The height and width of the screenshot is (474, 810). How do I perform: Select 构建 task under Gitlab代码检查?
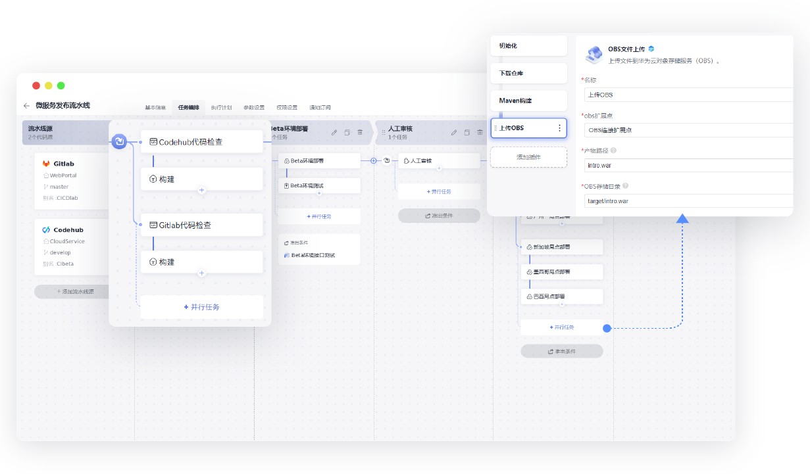[201, 262]
